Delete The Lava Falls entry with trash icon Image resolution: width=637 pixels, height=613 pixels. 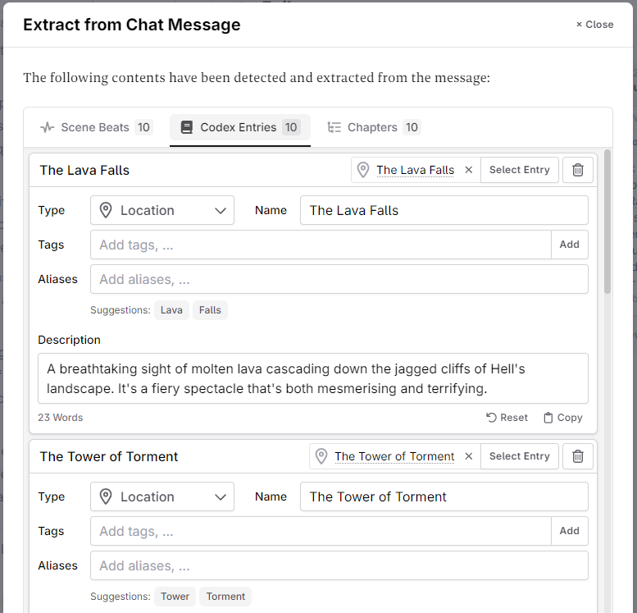coord(578,170)
